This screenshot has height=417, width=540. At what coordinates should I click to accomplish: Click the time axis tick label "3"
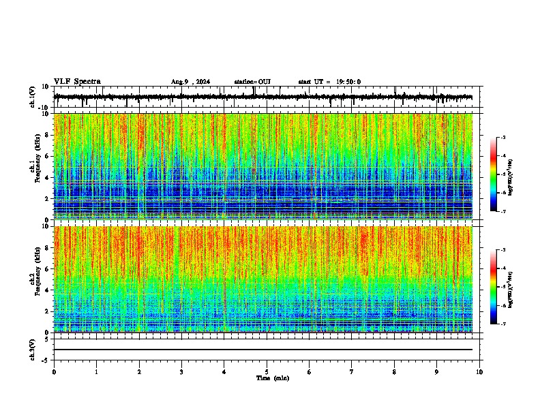(x=181, y=372)
